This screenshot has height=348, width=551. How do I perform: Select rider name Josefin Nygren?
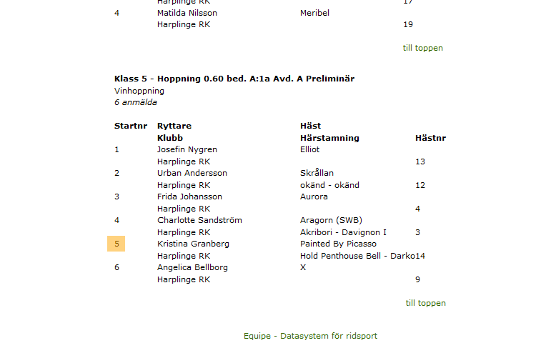[187, 149]
